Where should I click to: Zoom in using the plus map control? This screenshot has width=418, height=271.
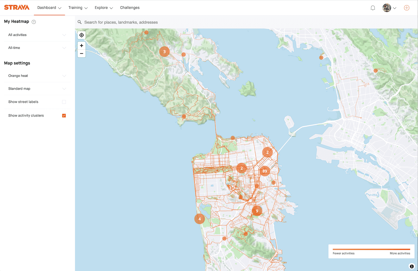[x=81, y=46]
